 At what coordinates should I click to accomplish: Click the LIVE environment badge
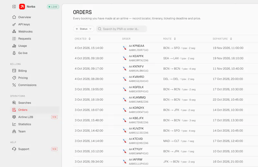pos(53,7)
